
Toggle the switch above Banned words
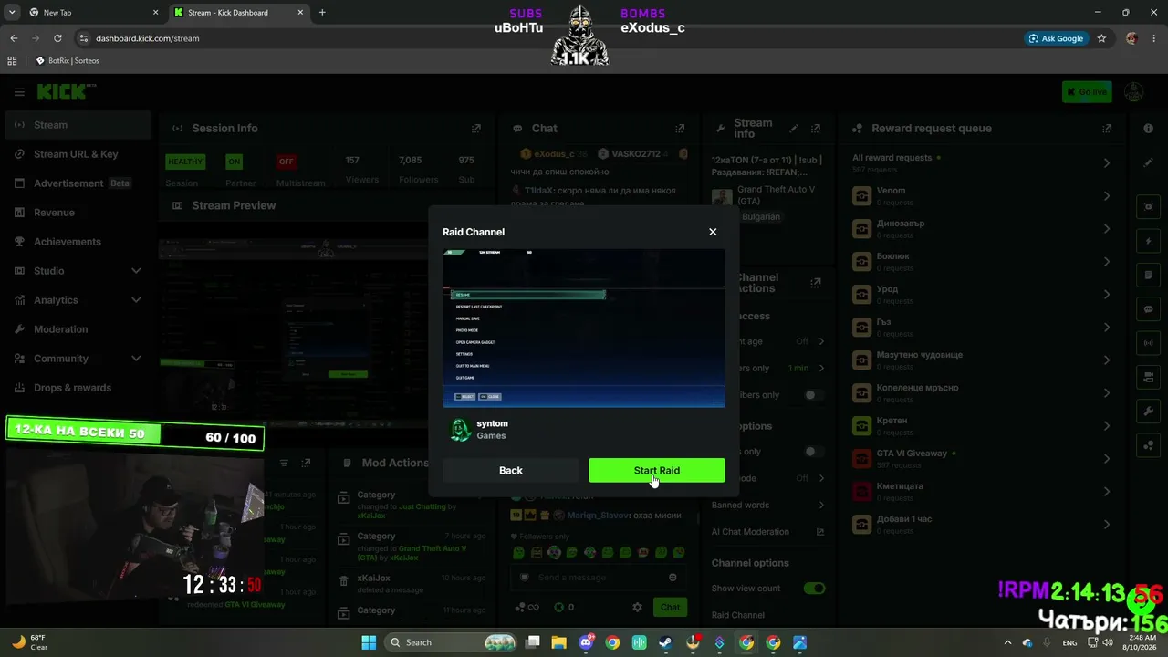(814, 452)
